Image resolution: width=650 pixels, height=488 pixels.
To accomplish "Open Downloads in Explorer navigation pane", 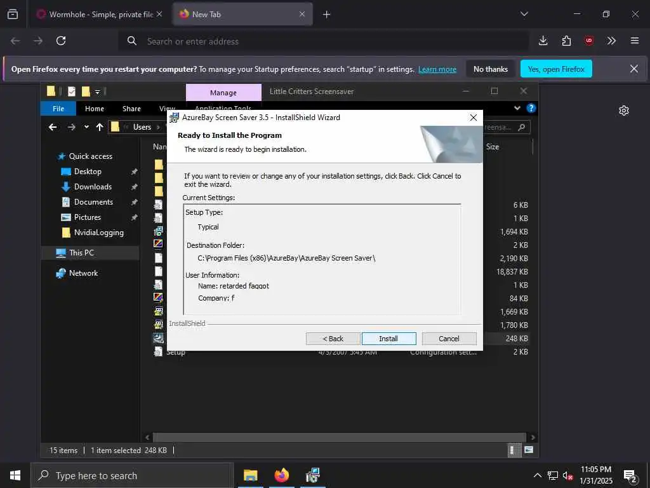I will click(x=93, y=187).
